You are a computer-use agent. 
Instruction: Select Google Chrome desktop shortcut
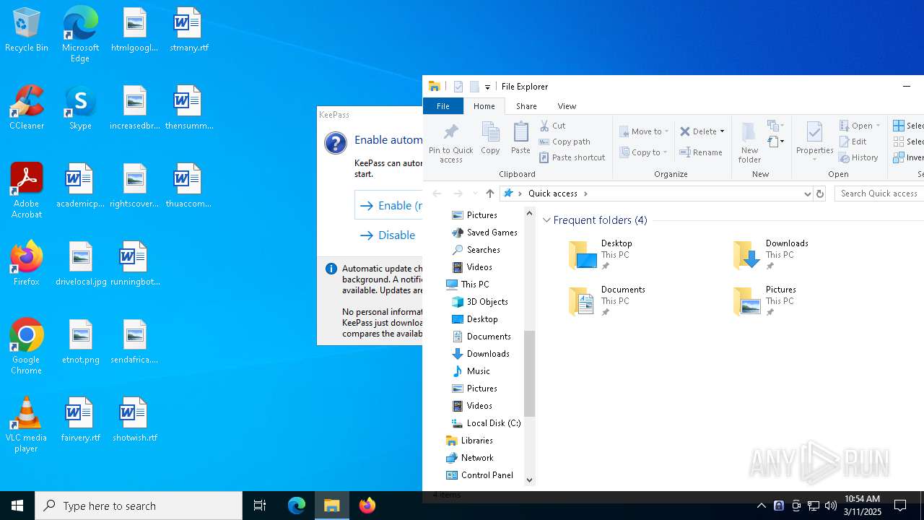27,347
